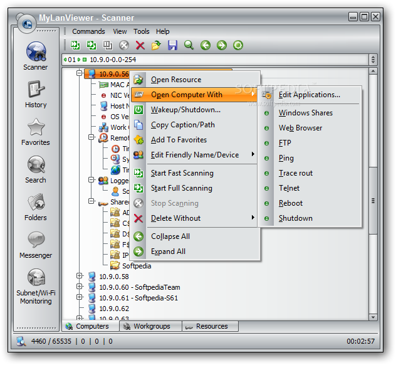Expand the 10.9.0.61 - Softpedia-S61 node

click(x=80, y=297)
